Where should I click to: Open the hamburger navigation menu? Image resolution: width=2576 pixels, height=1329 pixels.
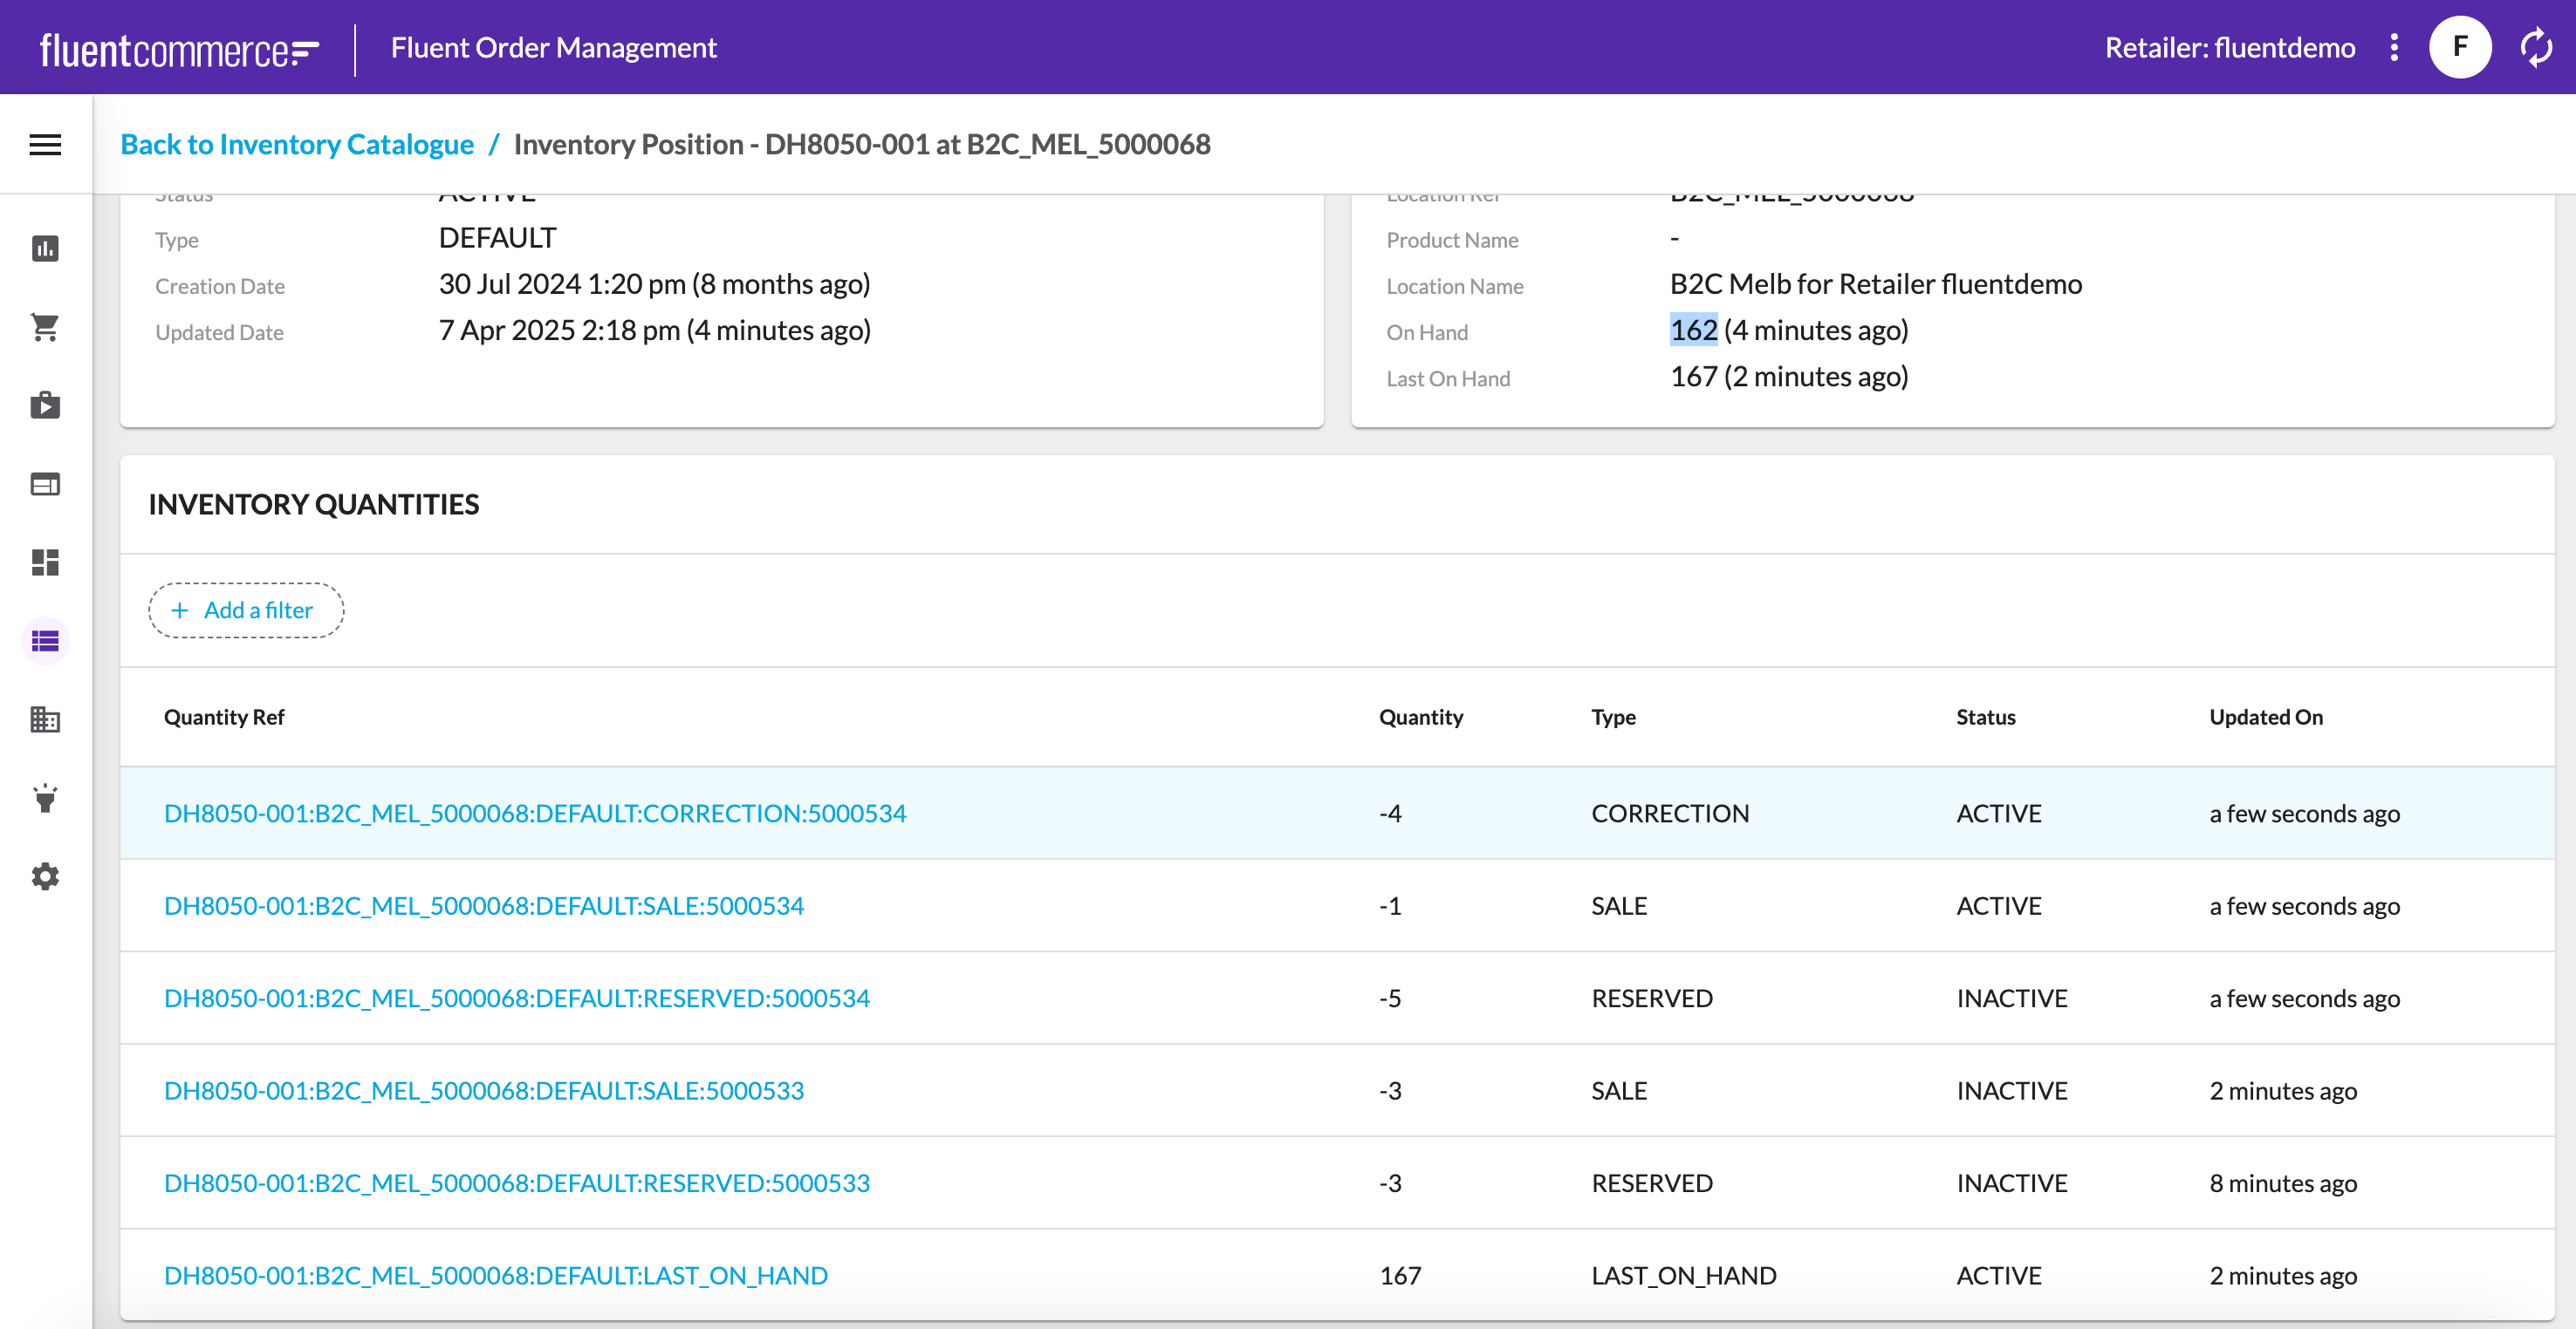coord(45,145)
